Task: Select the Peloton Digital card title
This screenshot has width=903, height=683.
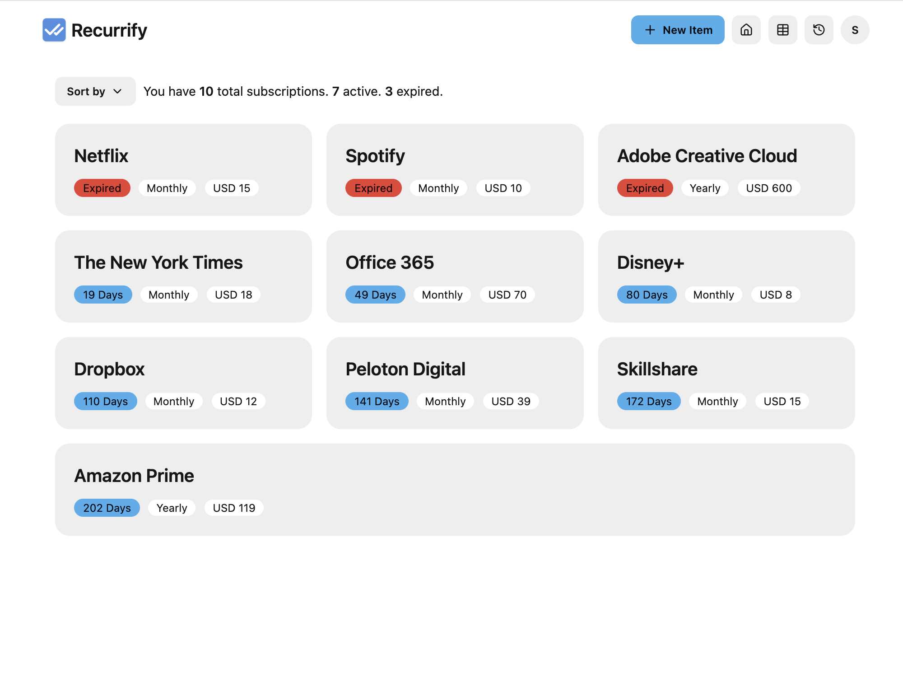Action: (x=405, y=369)
